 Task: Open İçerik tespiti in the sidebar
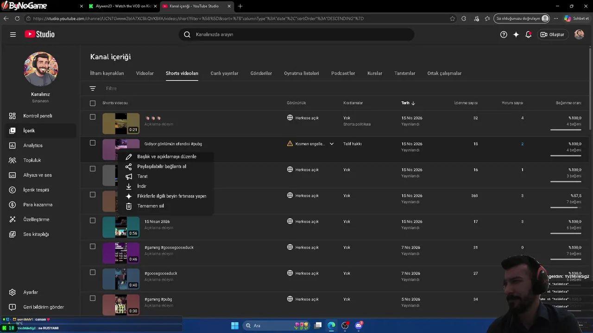pyautogui.click(x=40, y=190)
